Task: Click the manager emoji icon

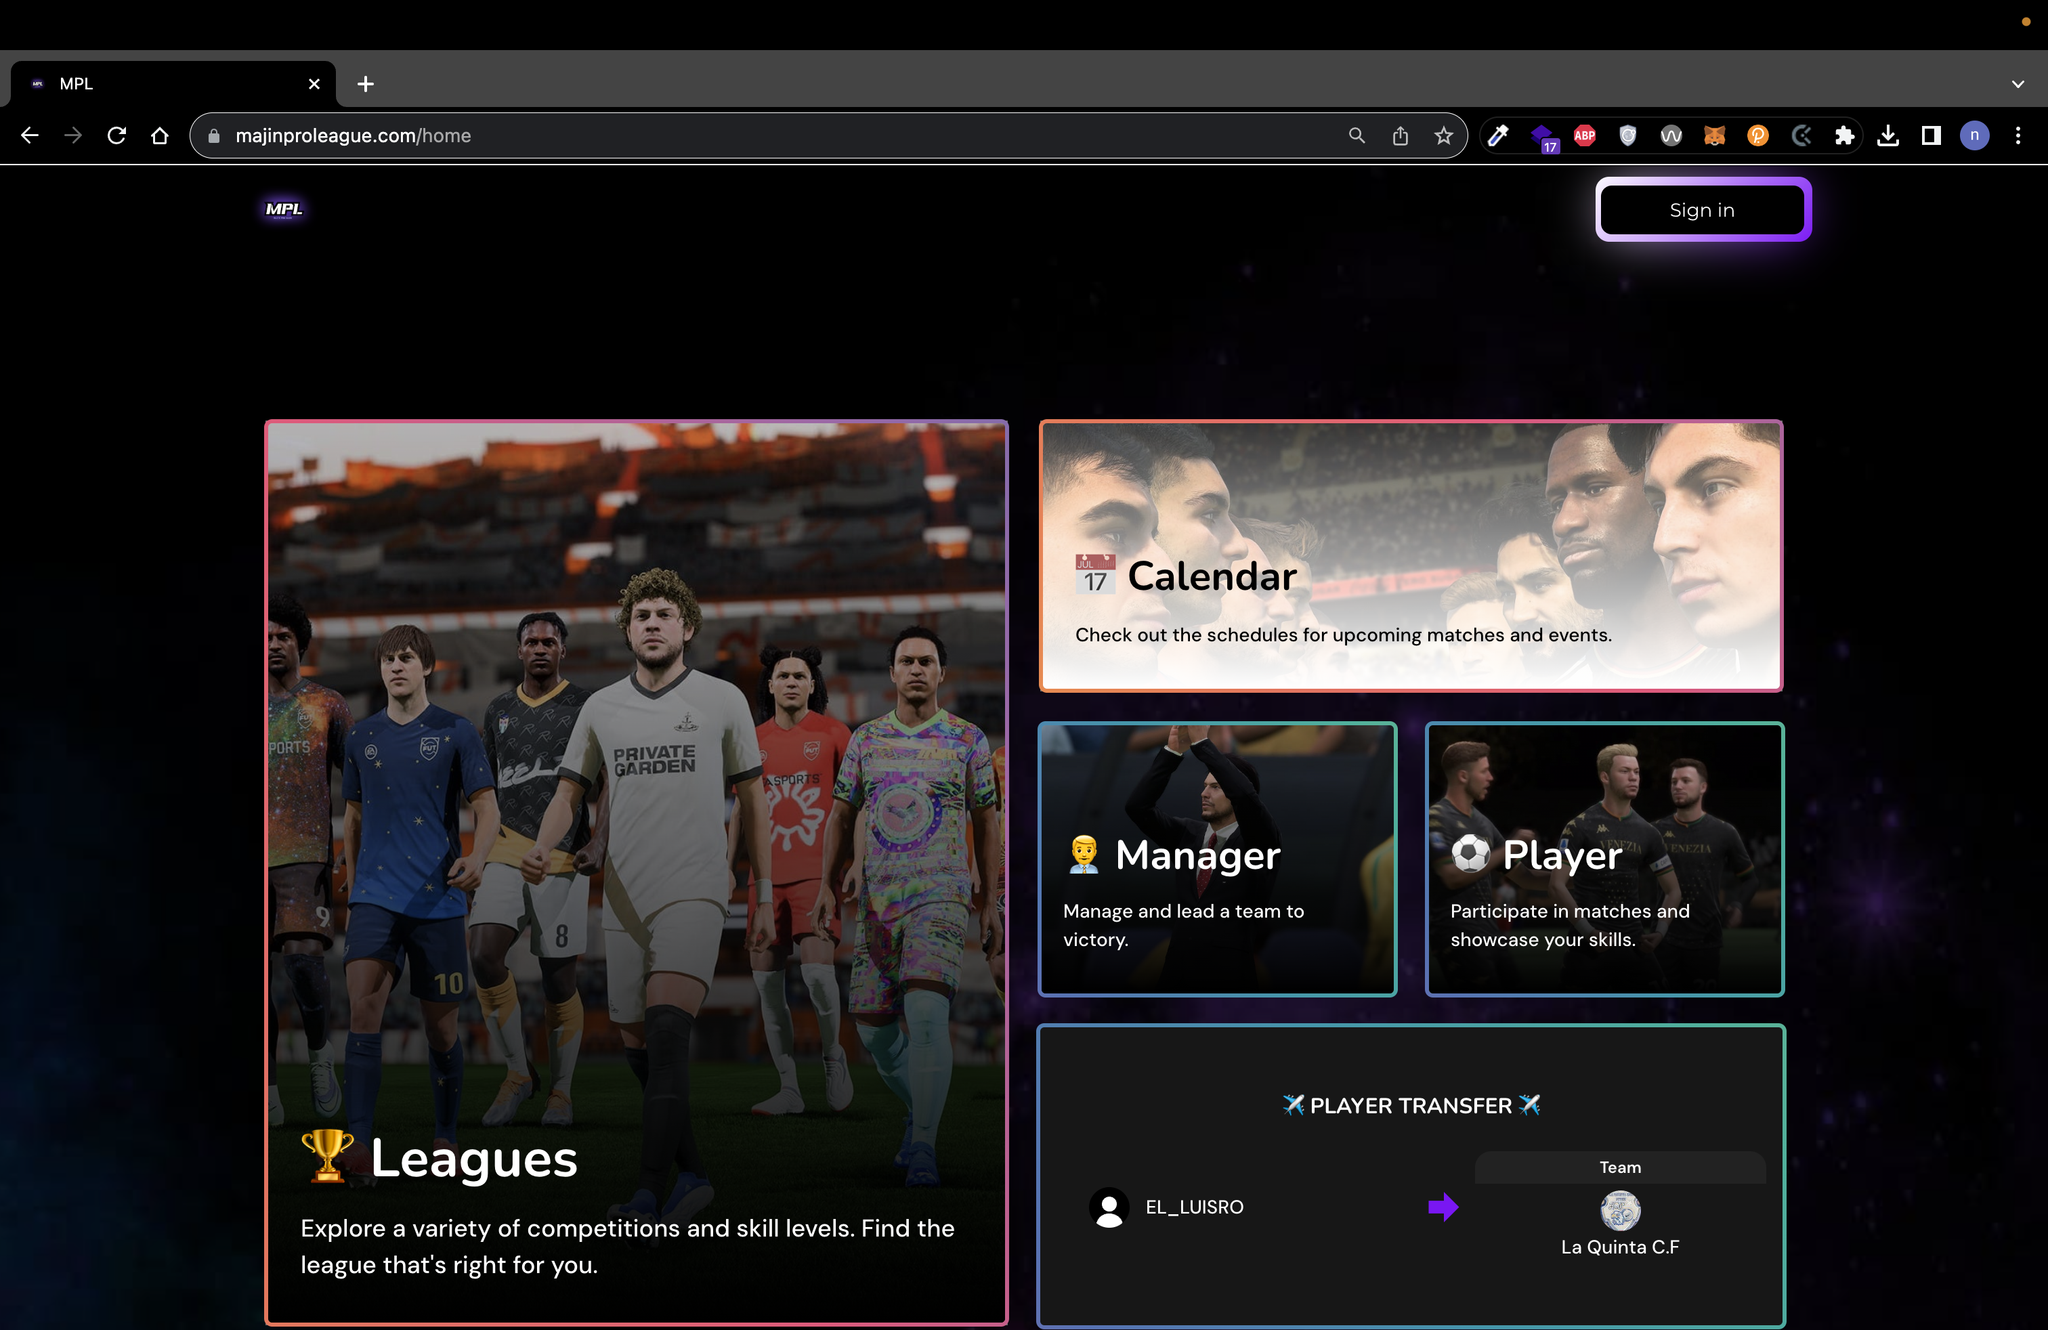Action: [x=1084, y=854]
